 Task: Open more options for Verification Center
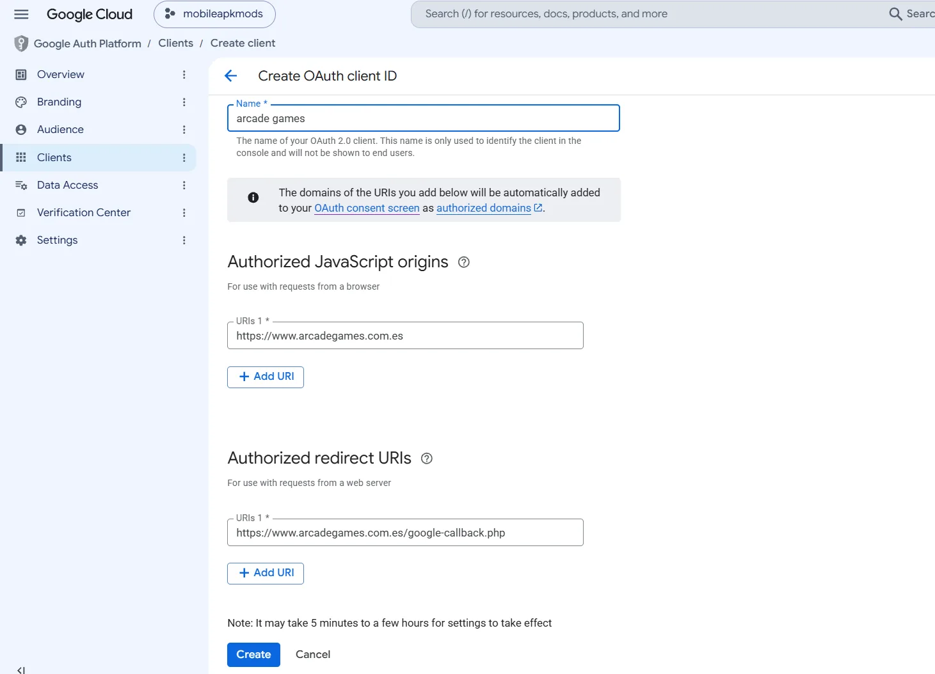[x=184, y=212]
